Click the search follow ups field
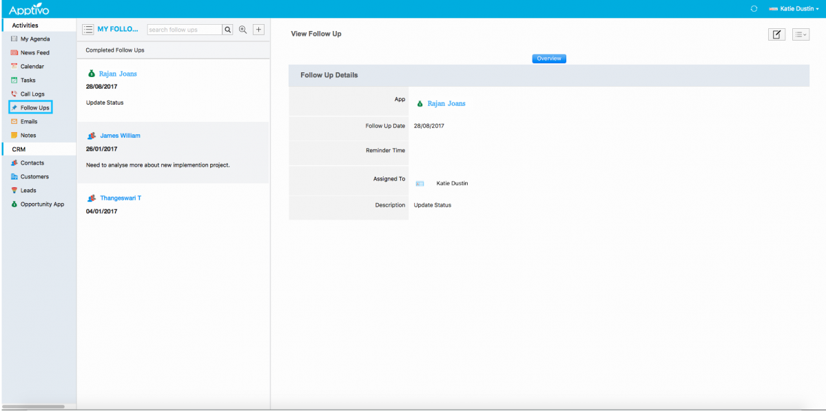The height and width of the screenshot is (411, 826). click(x=184, y=30)
